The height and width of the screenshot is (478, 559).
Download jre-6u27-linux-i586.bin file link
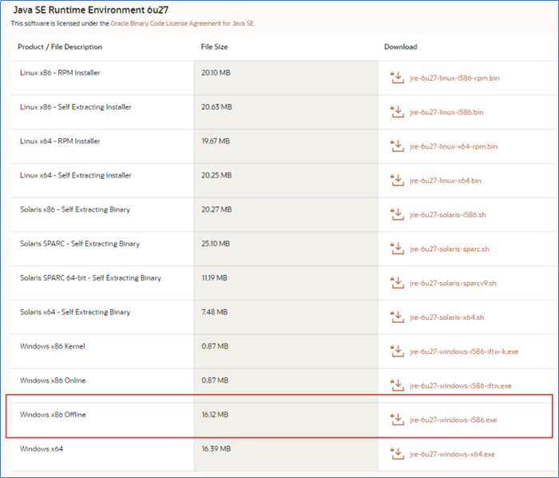[x=446, y=113]
